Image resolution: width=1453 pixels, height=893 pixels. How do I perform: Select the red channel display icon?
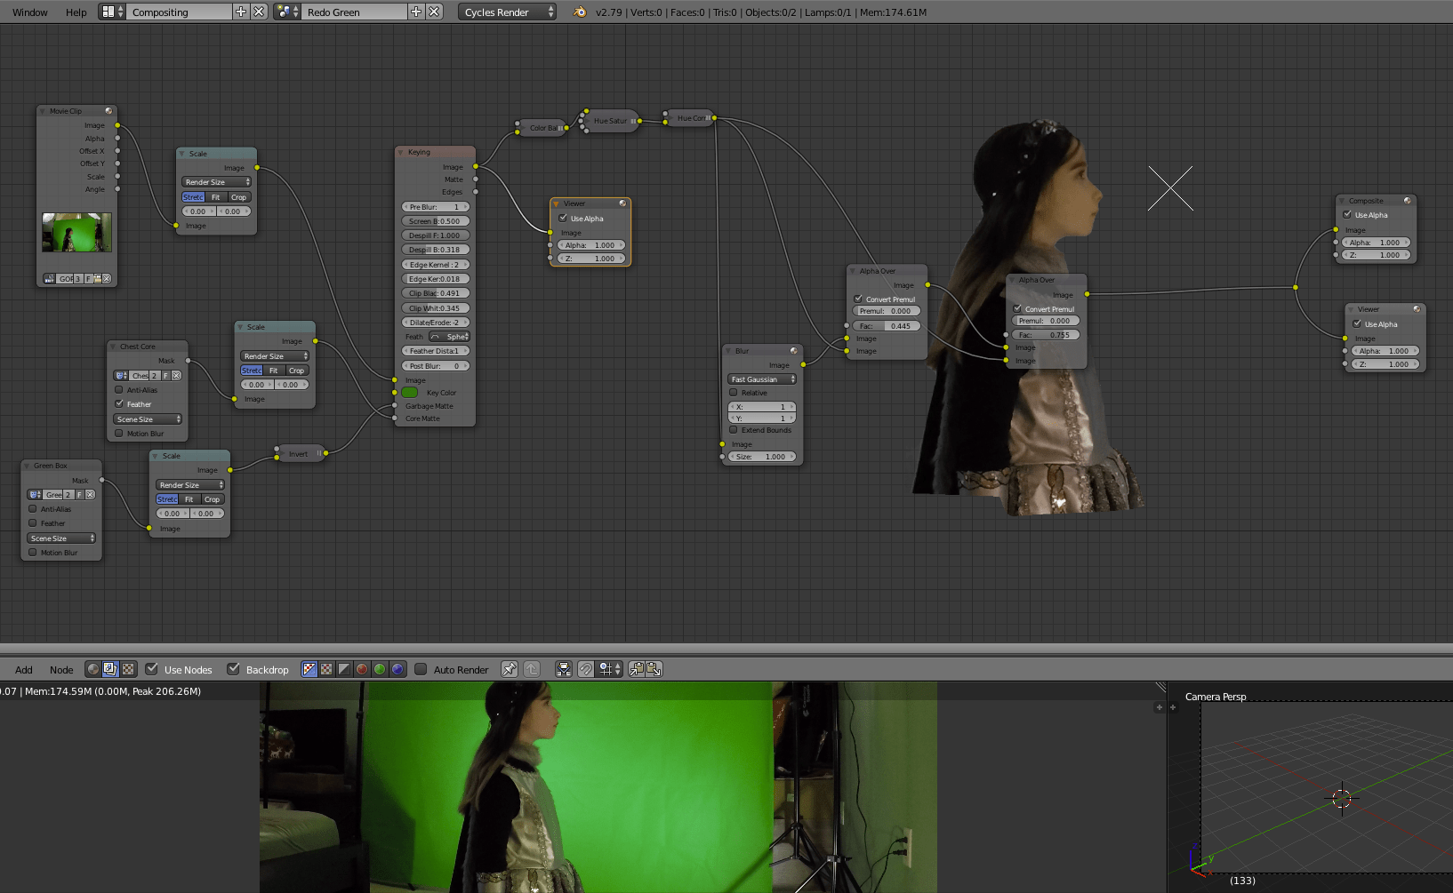tap(361, 669)
